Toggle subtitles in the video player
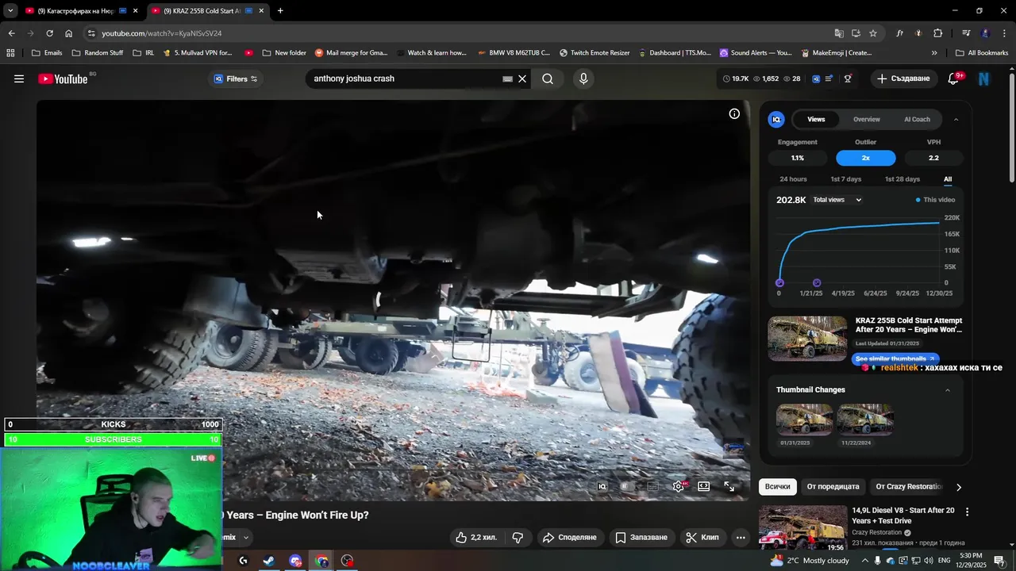 [652, 486]
